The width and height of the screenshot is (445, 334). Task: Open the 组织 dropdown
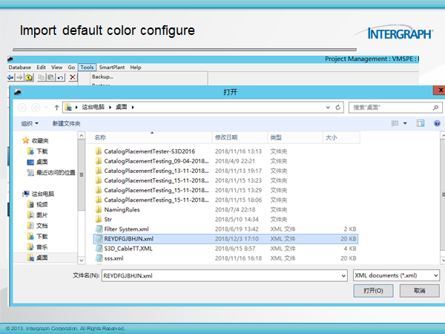tap(30, 123)
